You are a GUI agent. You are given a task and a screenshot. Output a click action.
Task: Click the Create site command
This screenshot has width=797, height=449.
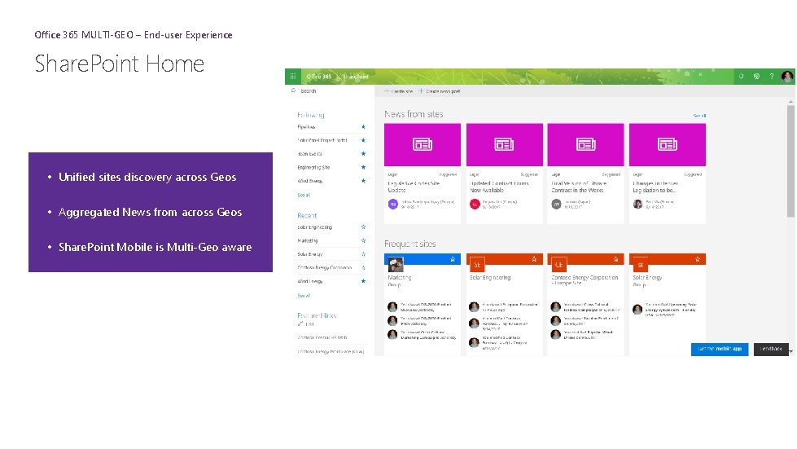click(399, 91)
